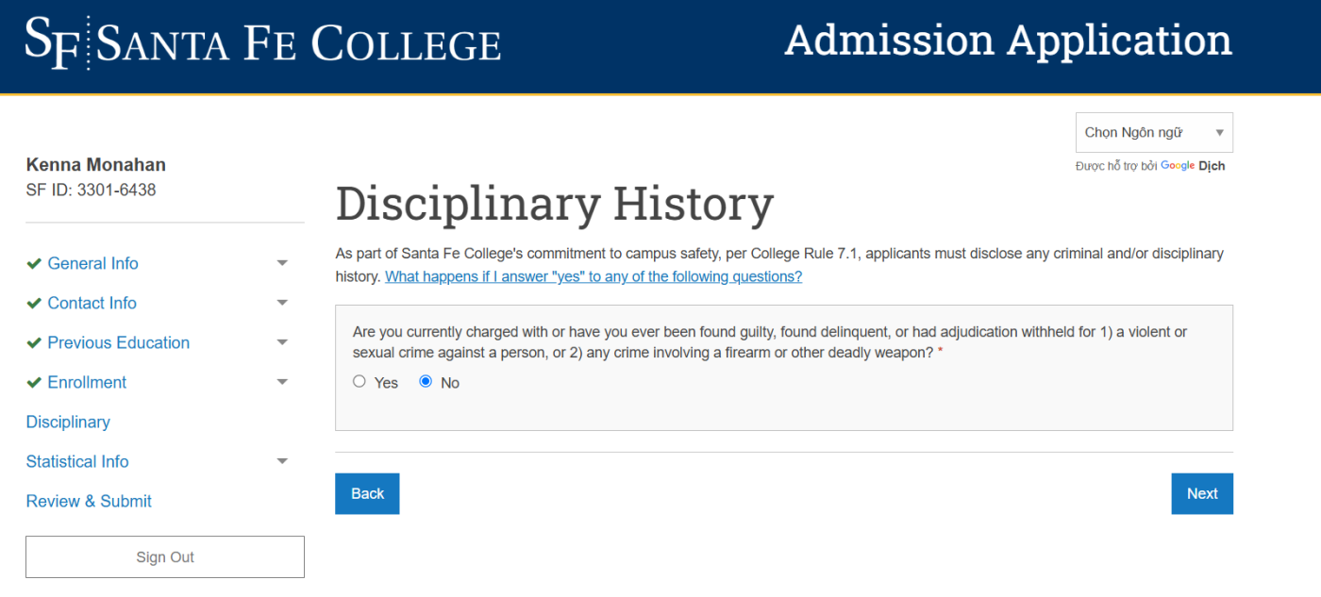Select the No radio button
This screenshot has width=1321, height=597.
coord(426,382)
